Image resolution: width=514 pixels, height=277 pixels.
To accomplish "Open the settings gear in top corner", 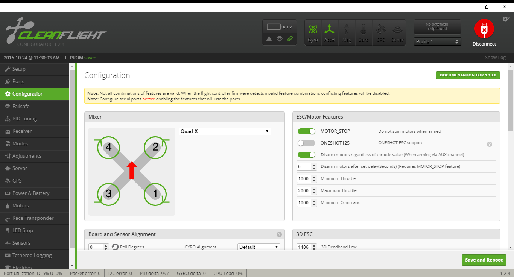I will 506,19.
